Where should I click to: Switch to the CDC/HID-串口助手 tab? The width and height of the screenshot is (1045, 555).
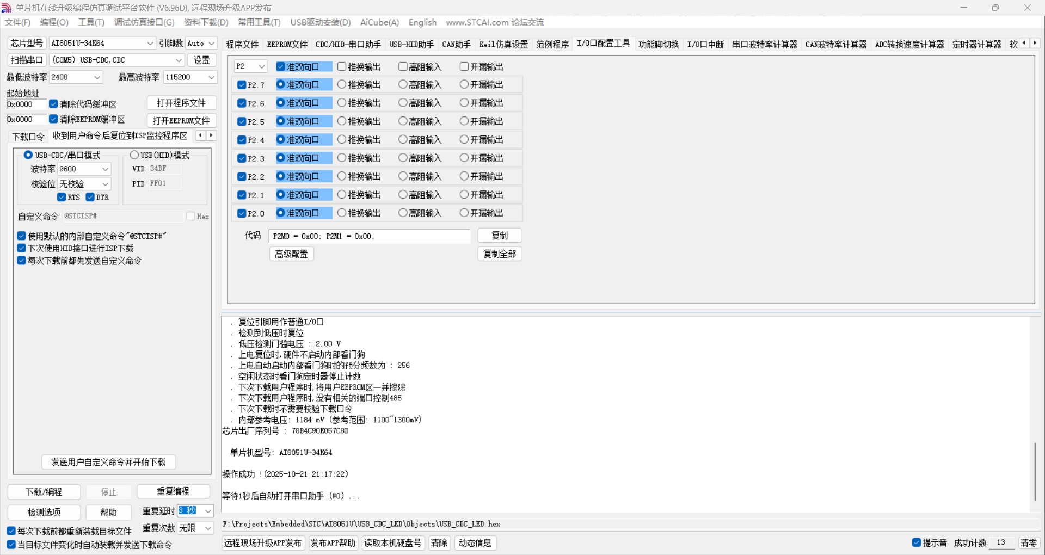pyautogui.click(x=348, y=44)
